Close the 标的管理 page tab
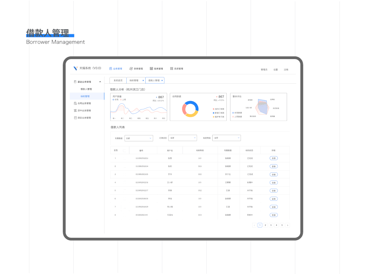The height and width of the screenshot is (274, 366). click(x=143, y=80)
